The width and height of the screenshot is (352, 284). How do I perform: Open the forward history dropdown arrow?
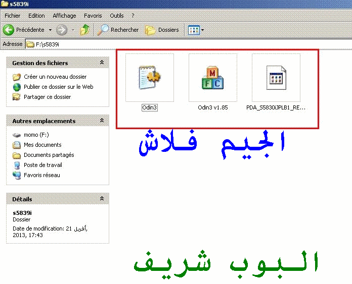[73, 30]
